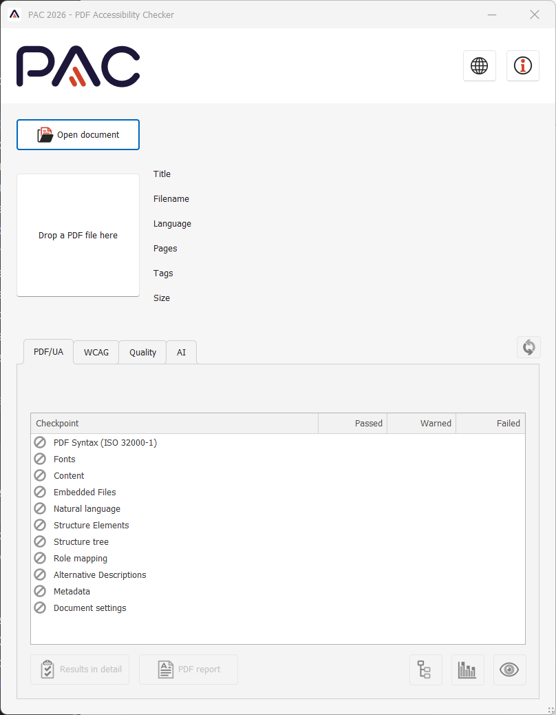Select the AI tab
This screenshot has height=715, width=556.
[181, 352]
